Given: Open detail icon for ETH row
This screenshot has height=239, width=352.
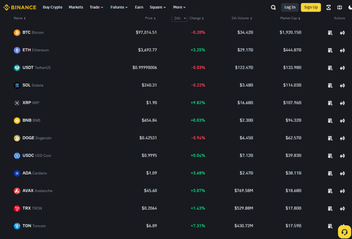Looking at the screenshot, I should (x=330, y=50).
